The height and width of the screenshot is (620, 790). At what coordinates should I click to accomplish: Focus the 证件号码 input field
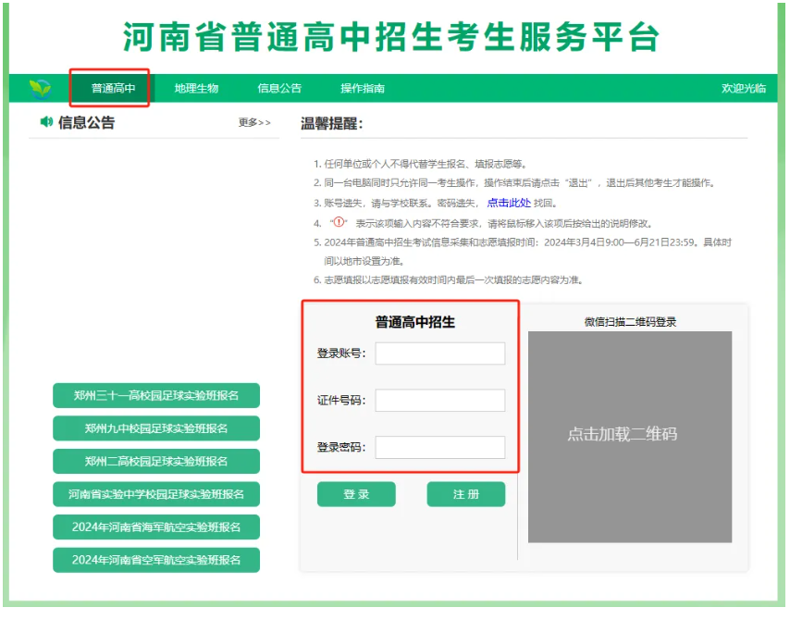point(440,401)
